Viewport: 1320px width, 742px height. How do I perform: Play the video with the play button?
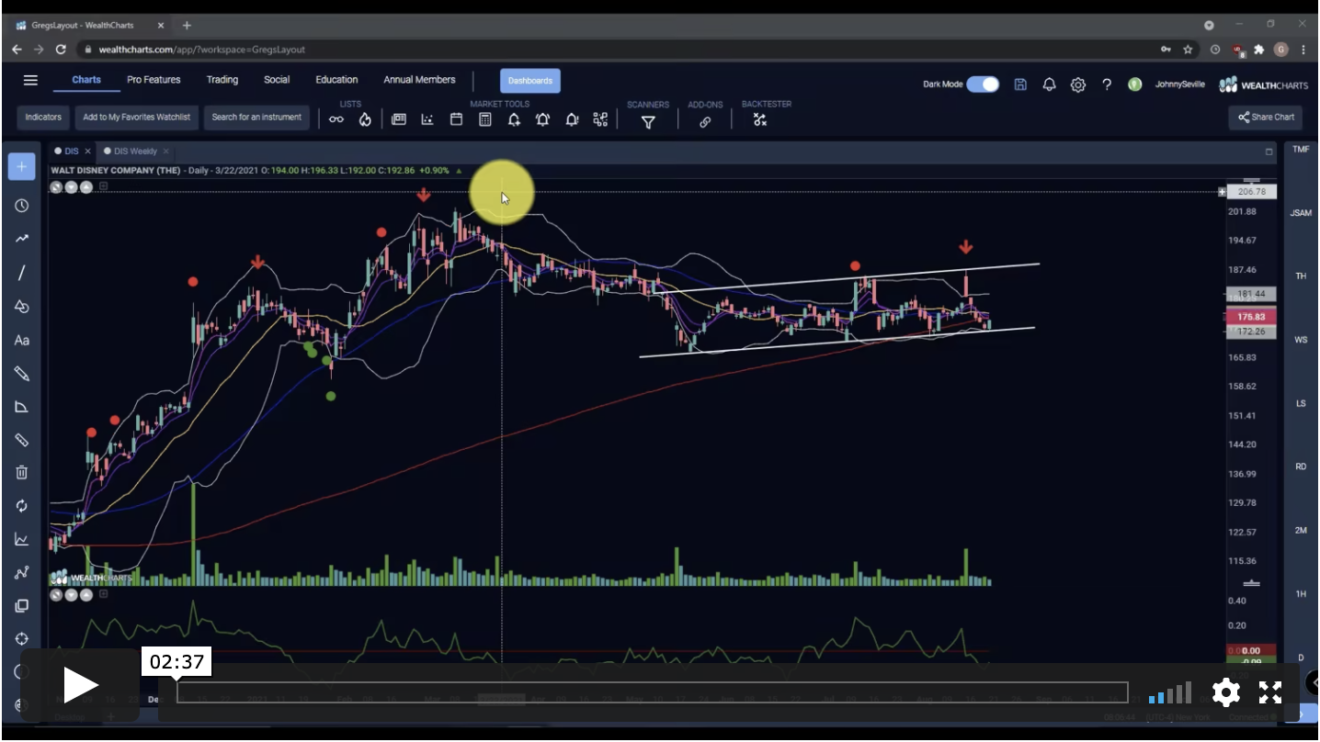pos(80,685)
